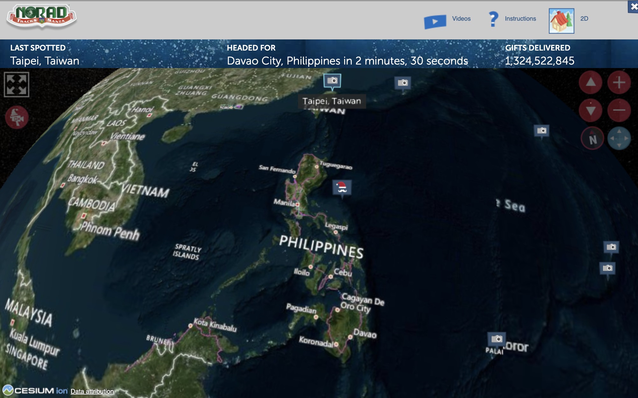Close the tracker with the X button
The width and height of the screenshot is (638, 398).
click(x=633, y=7)
